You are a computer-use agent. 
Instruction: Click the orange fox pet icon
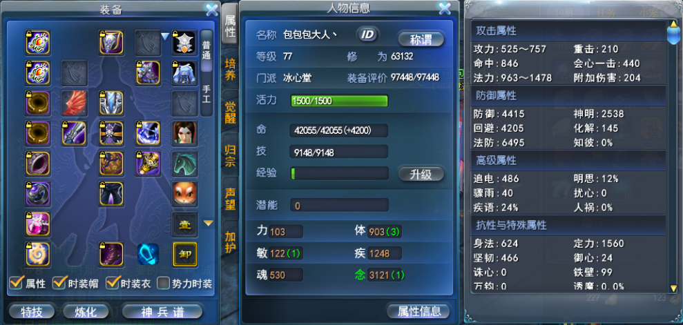(184, 194)
